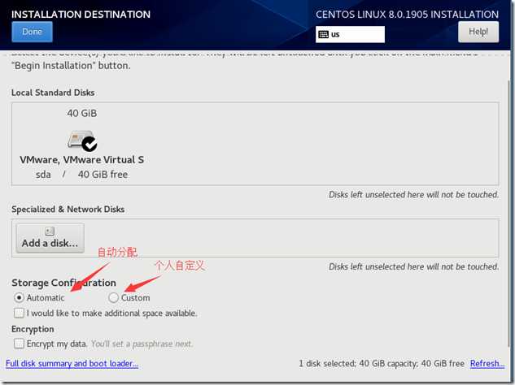Image resolution: width=515 pixels, height=385 pixels.
Task: Enable 'make additional space available' checkbox
Action: click(x=19, y=313)
